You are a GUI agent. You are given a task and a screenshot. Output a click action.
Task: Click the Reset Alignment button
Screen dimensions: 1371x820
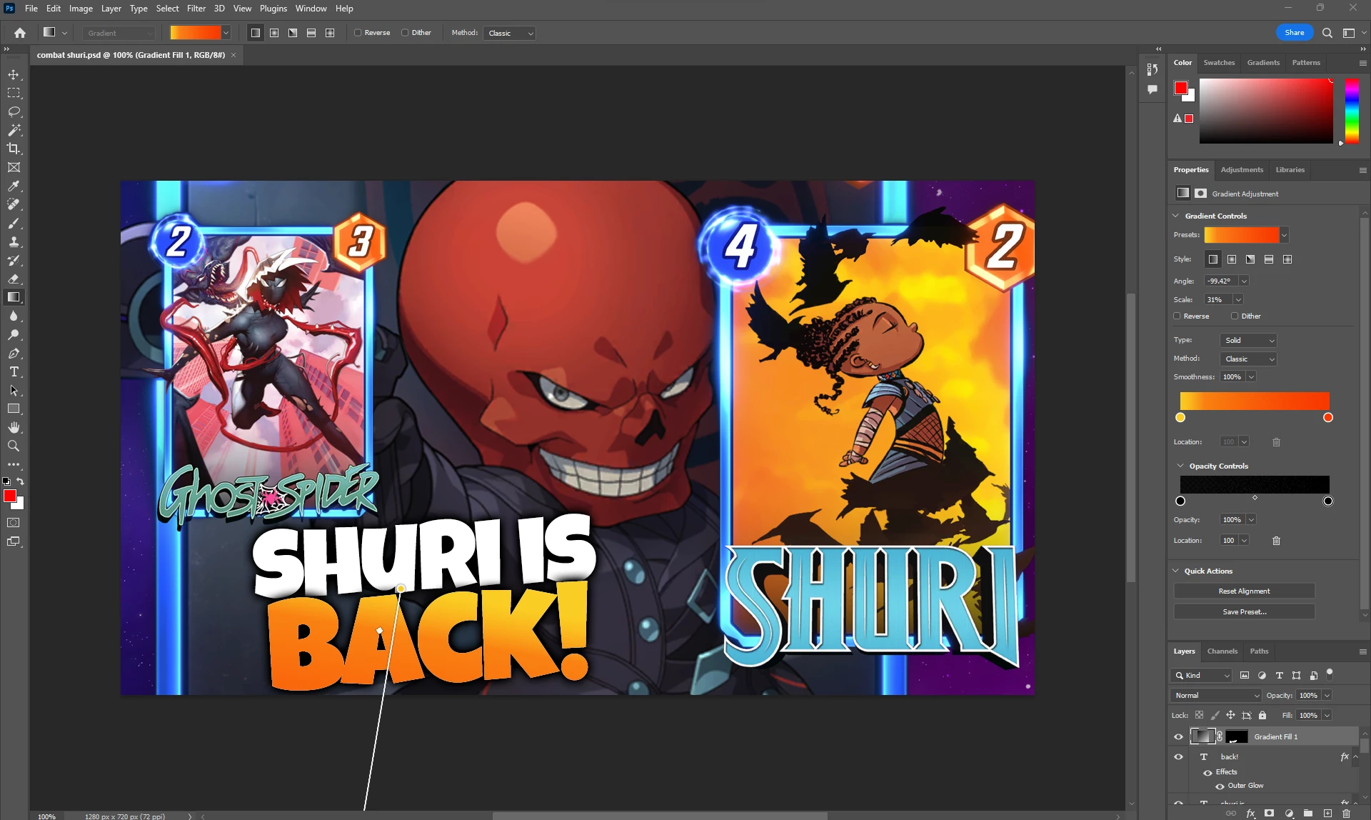coord(1244,591)
